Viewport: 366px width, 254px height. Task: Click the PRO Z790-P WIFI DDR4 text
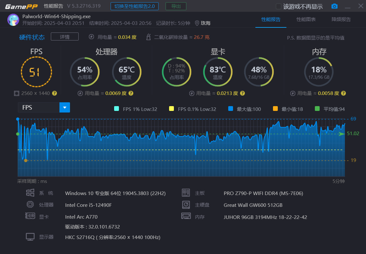[x=263, y=193]
